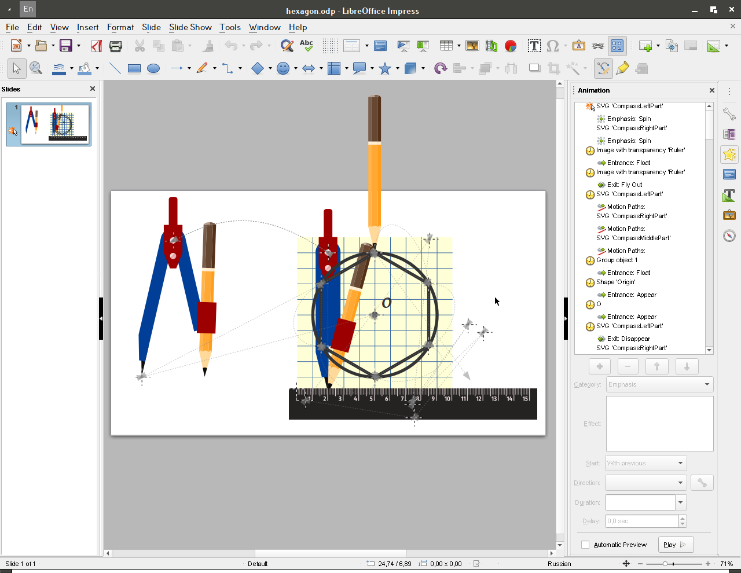This screenshot has height=573, width=741.
Task: Select the Slide 1 thumbnail
Action: click(49, 124)
